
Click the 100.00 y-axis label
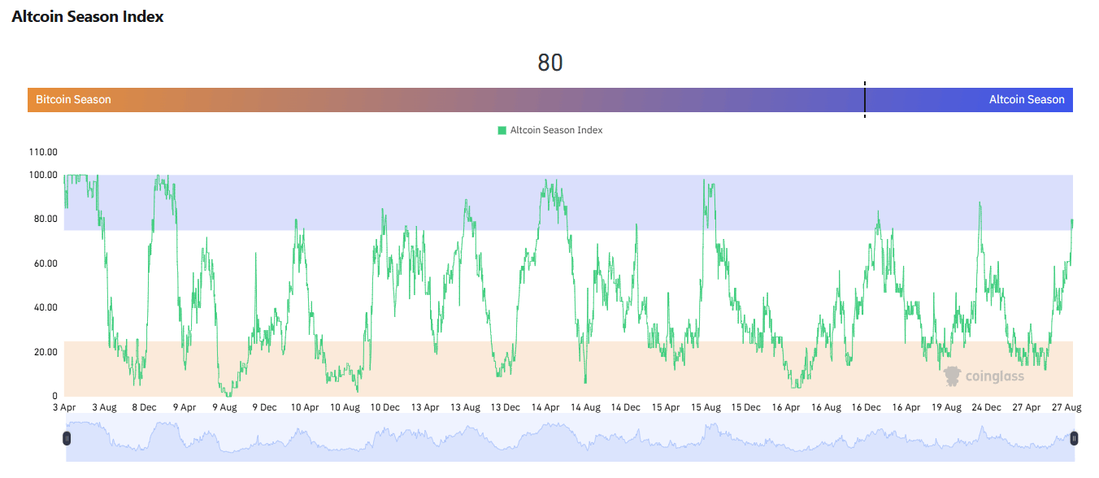coord(43,175)
